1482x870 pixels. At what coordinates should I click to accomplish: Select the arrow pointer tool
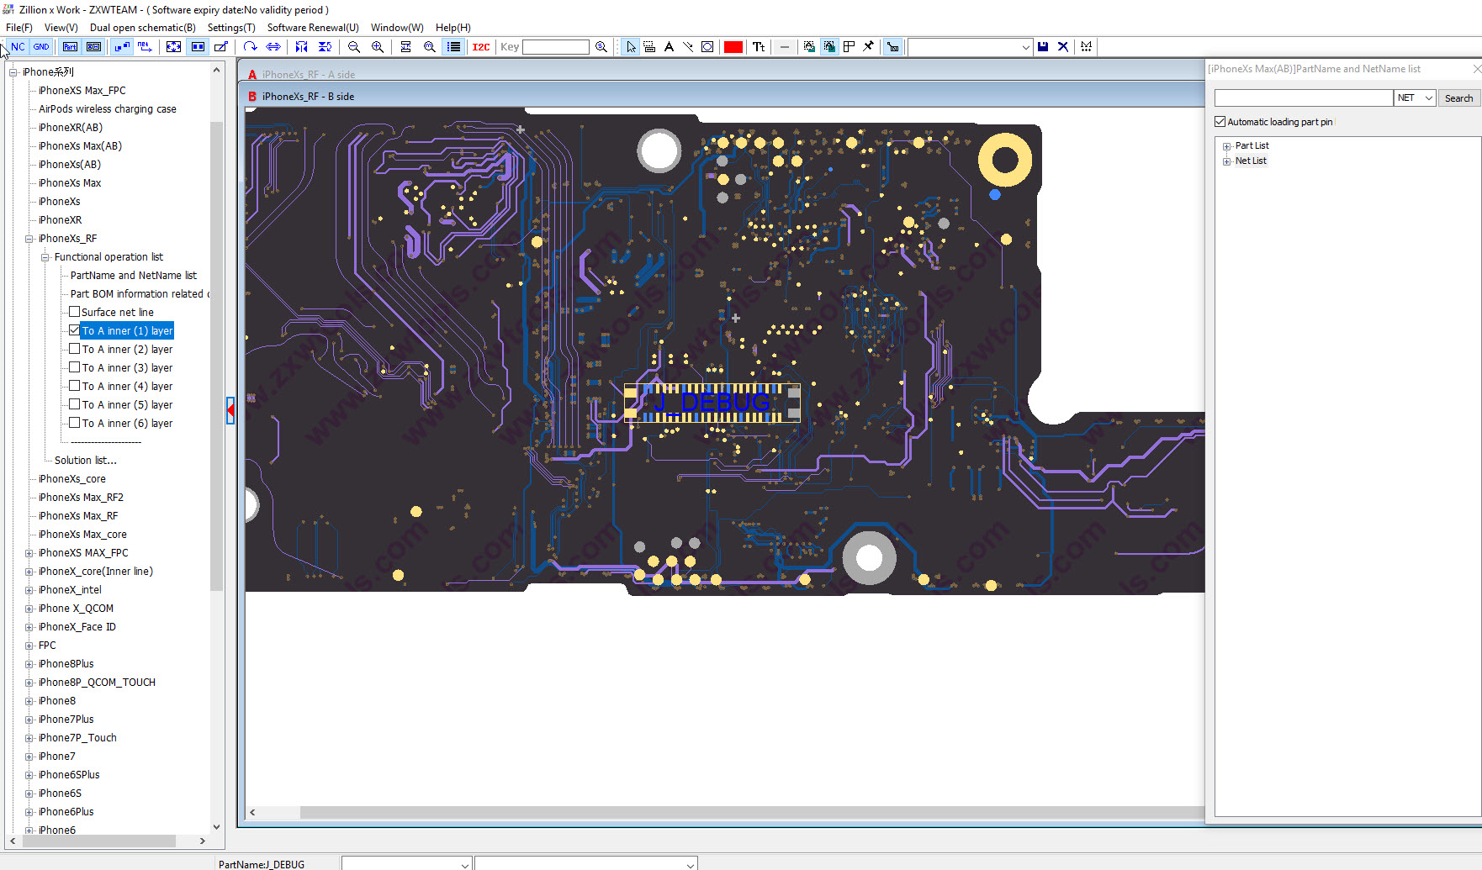pos(631,47)
